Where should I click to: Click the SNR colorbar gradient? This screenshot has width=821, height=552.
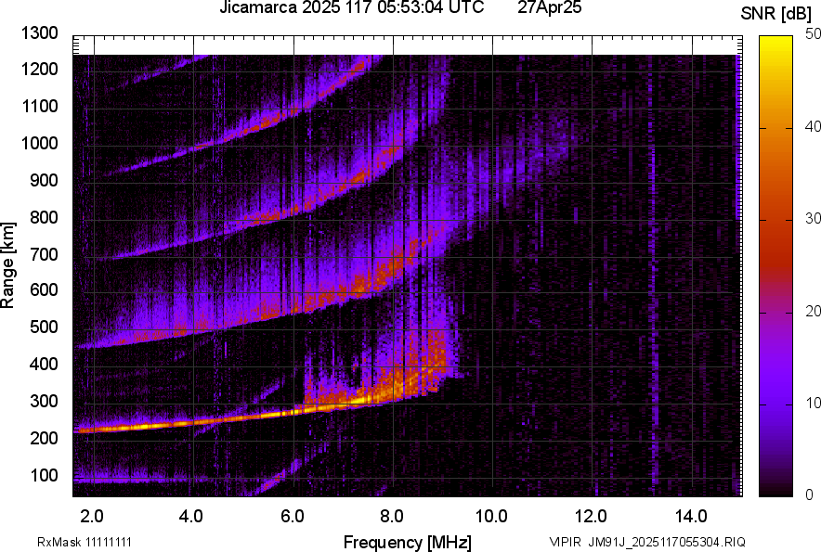[775, 266]
